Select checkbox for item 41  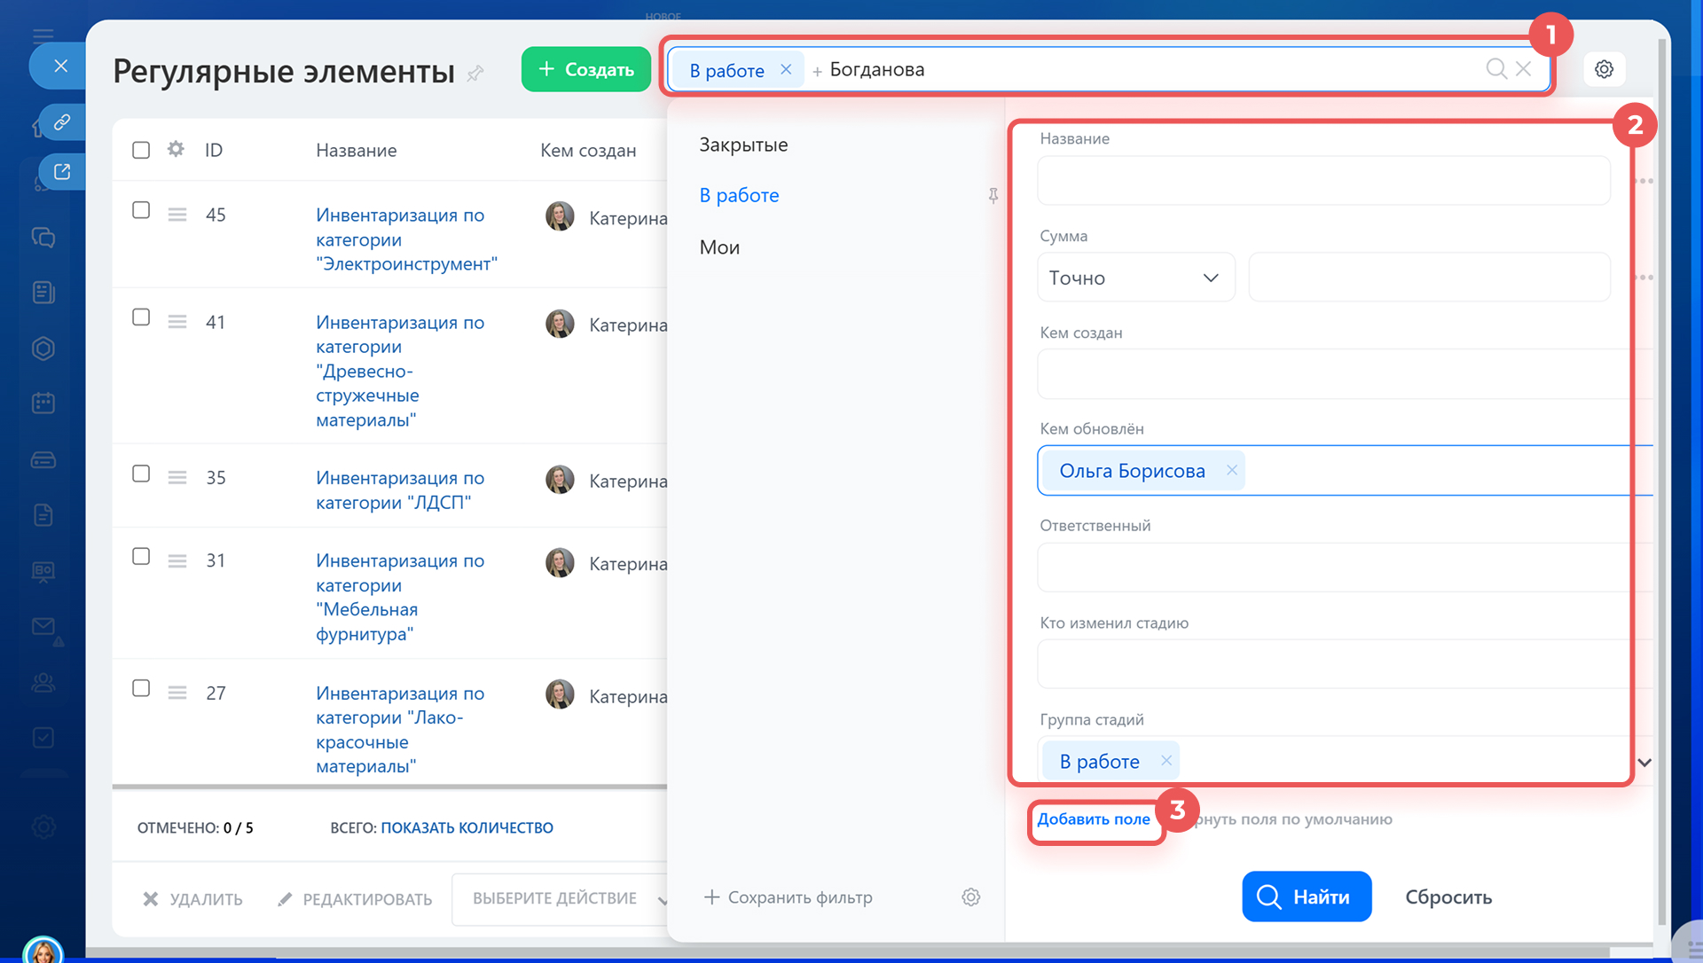[141, 317]
